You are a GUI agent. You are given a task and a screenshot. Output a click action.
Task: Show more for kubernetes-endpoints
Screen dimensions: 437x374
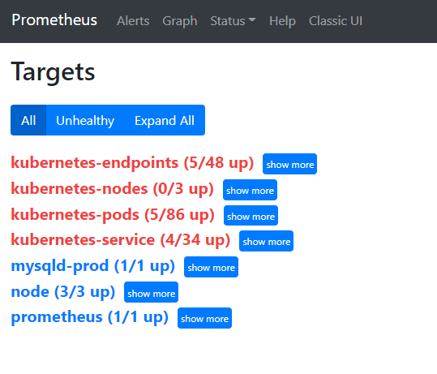pos(290,164)
